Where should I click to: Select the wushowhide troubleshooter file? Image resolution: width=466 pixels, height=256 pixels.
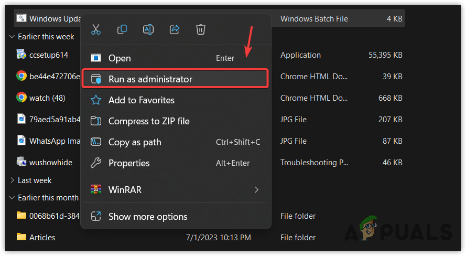50,163
